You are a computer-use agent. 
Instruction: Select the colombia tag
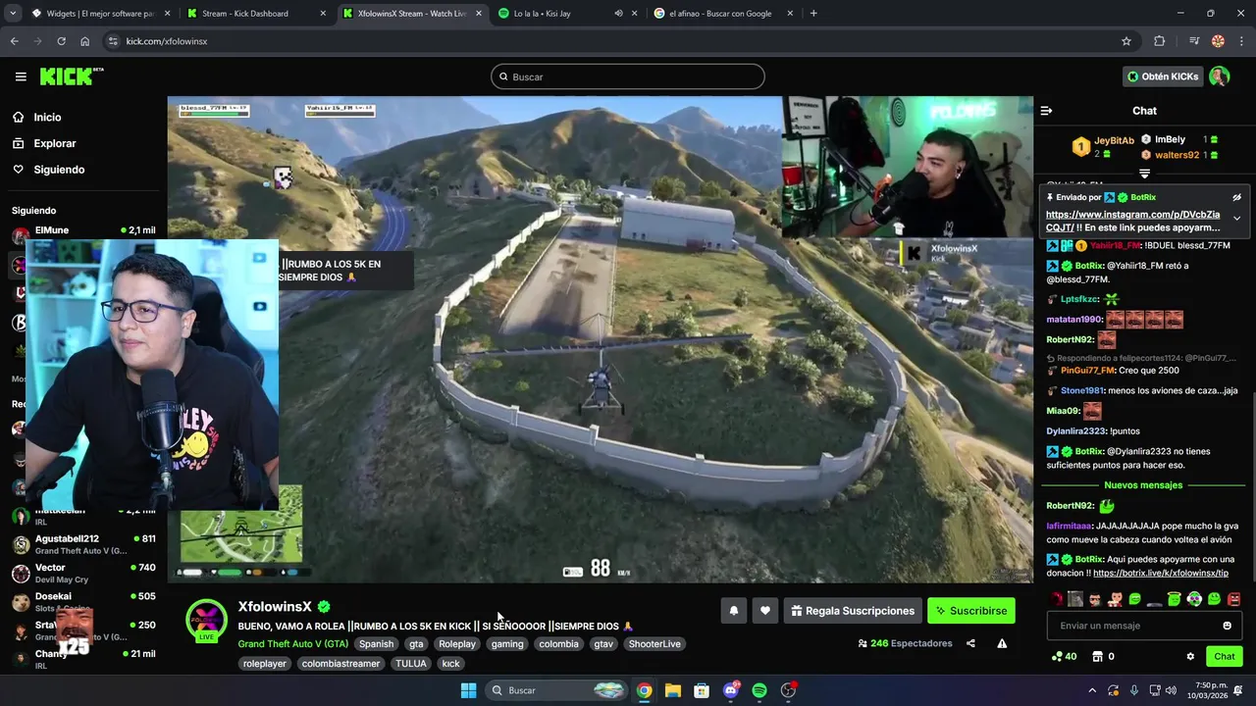[x=558, y=644]
